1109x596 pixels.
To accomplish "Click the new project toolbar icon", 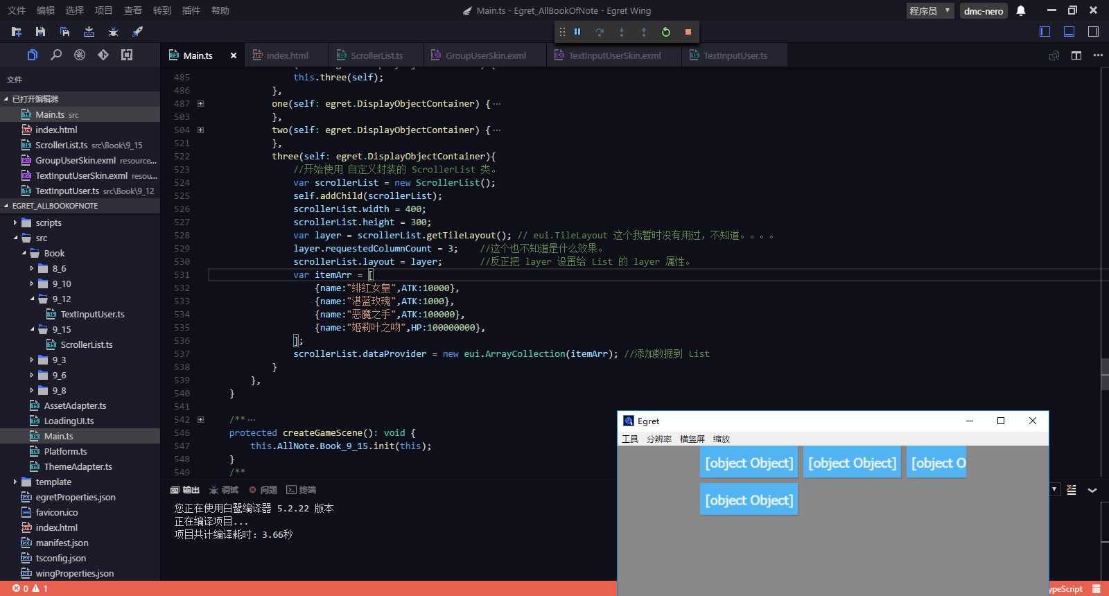I will [x=17, y=32].
